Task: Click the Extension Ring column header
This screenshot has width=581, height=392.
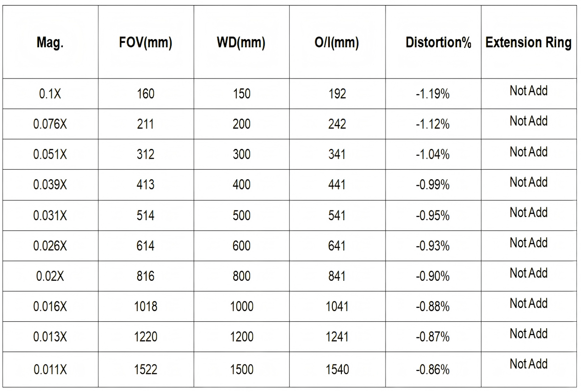Action: pos(529,43)
